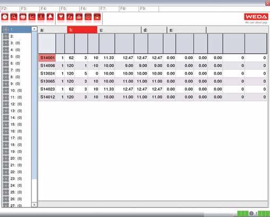Open tab d:
Image resolution: width=270 pixels, height=217 pixels.
[154, 30]
